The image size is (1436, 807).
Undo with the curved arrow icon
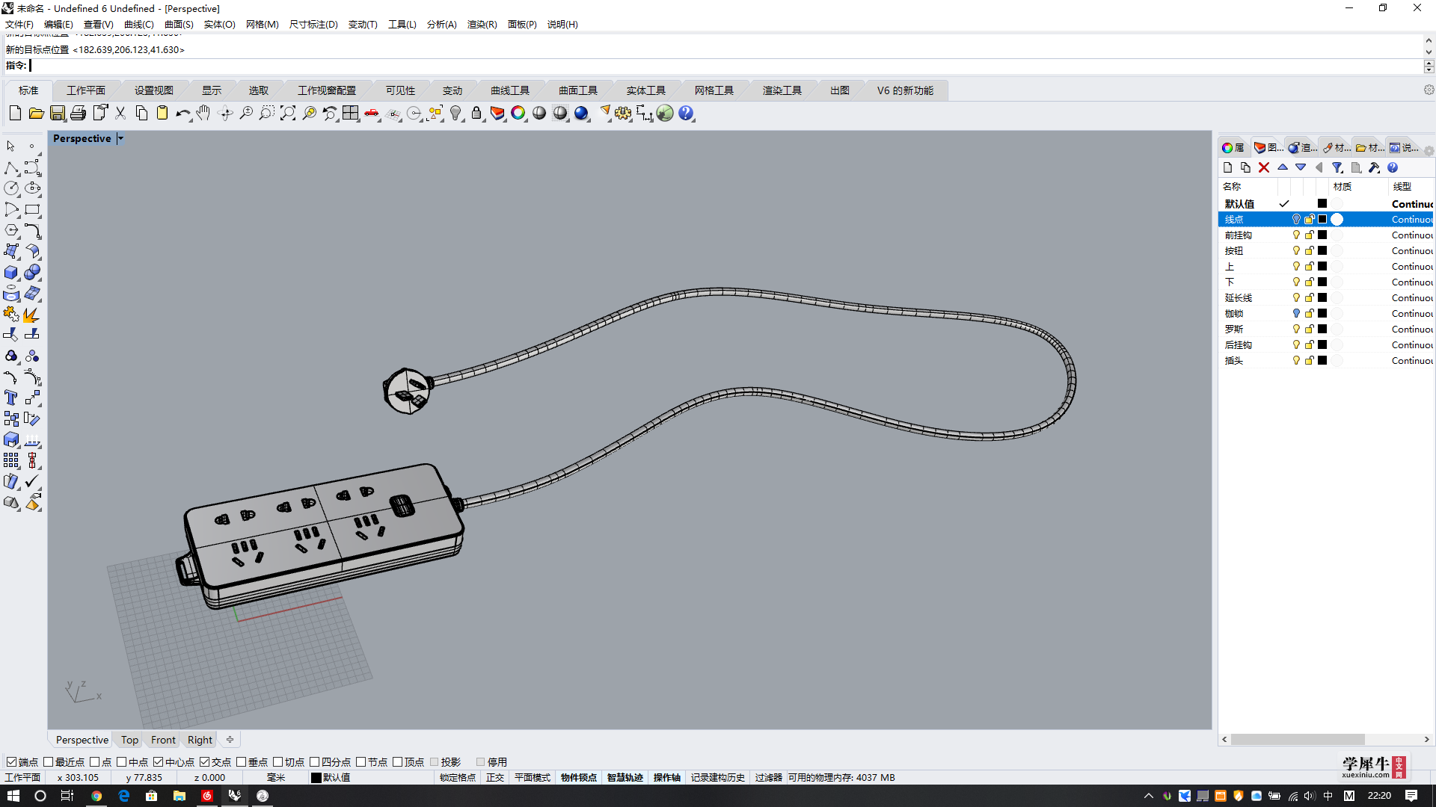tap(182, 113)
